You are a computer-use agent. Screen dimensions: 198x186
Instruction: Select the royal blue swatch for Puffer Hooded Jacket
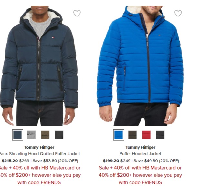coord(119,135)
